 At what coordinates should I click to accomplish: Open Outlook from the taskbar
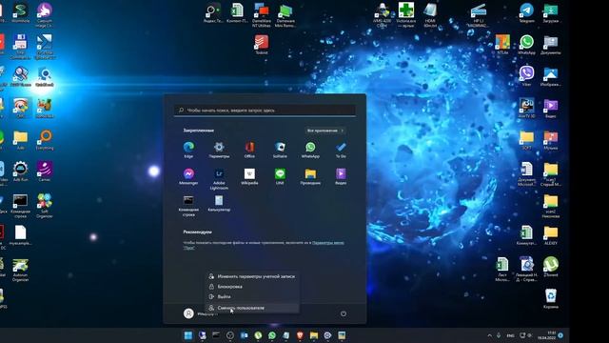tap(244, 335)
